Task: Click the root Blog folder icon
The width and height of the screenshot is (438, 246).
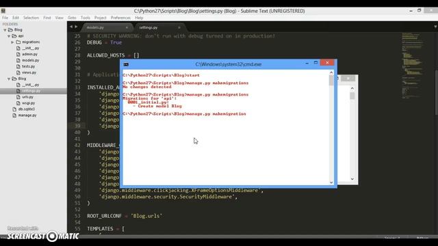Action: (x=10, y=30)
